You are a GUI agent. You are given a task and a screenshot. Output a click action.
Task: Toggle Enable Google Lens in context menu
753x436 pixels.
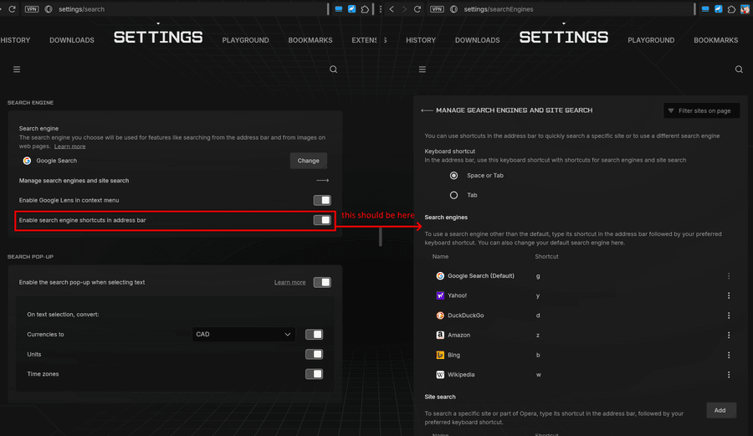point(322,200)
